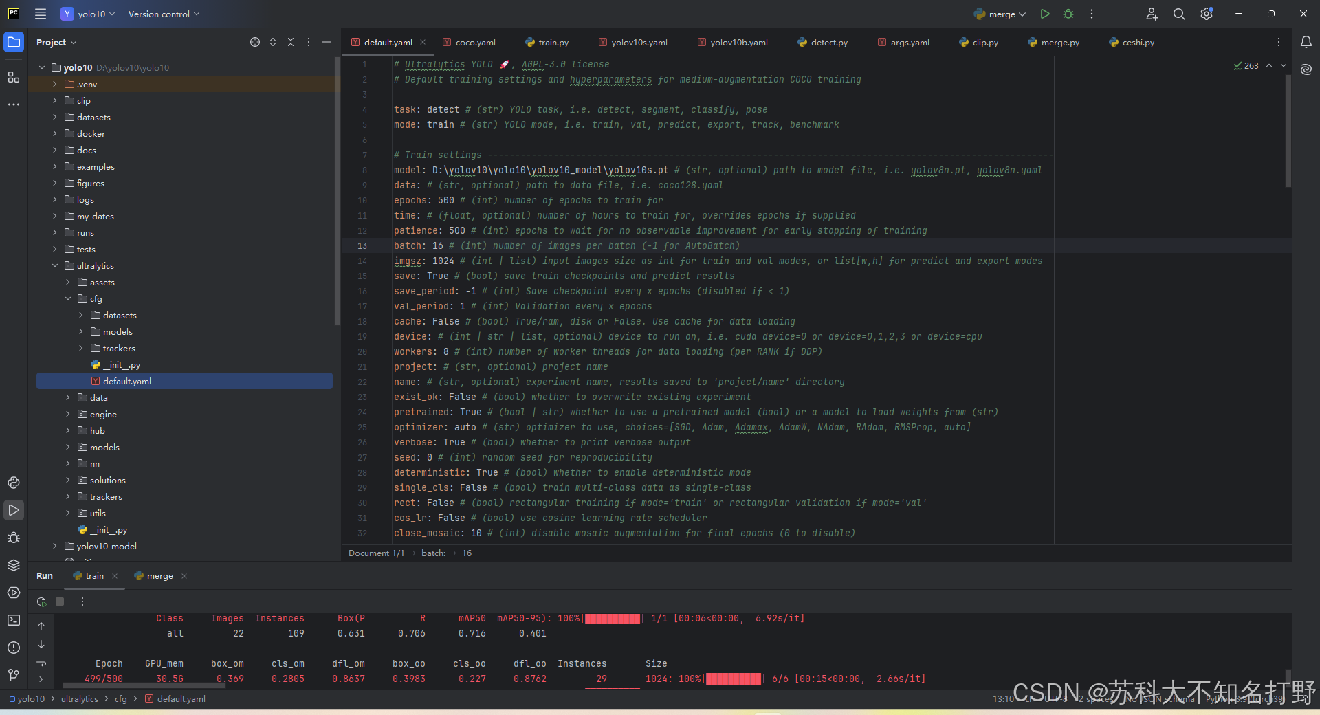
Task: Hide the Project tool window
Action: pyautogui.click(x=327, y=42)
